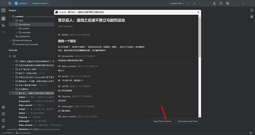Expand the summary folder

pos(16,32)
